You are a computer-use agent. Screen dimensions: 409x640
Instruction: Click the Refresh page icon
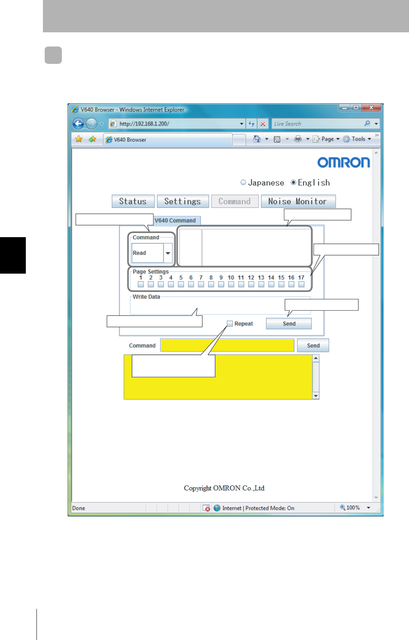[251, 124]
